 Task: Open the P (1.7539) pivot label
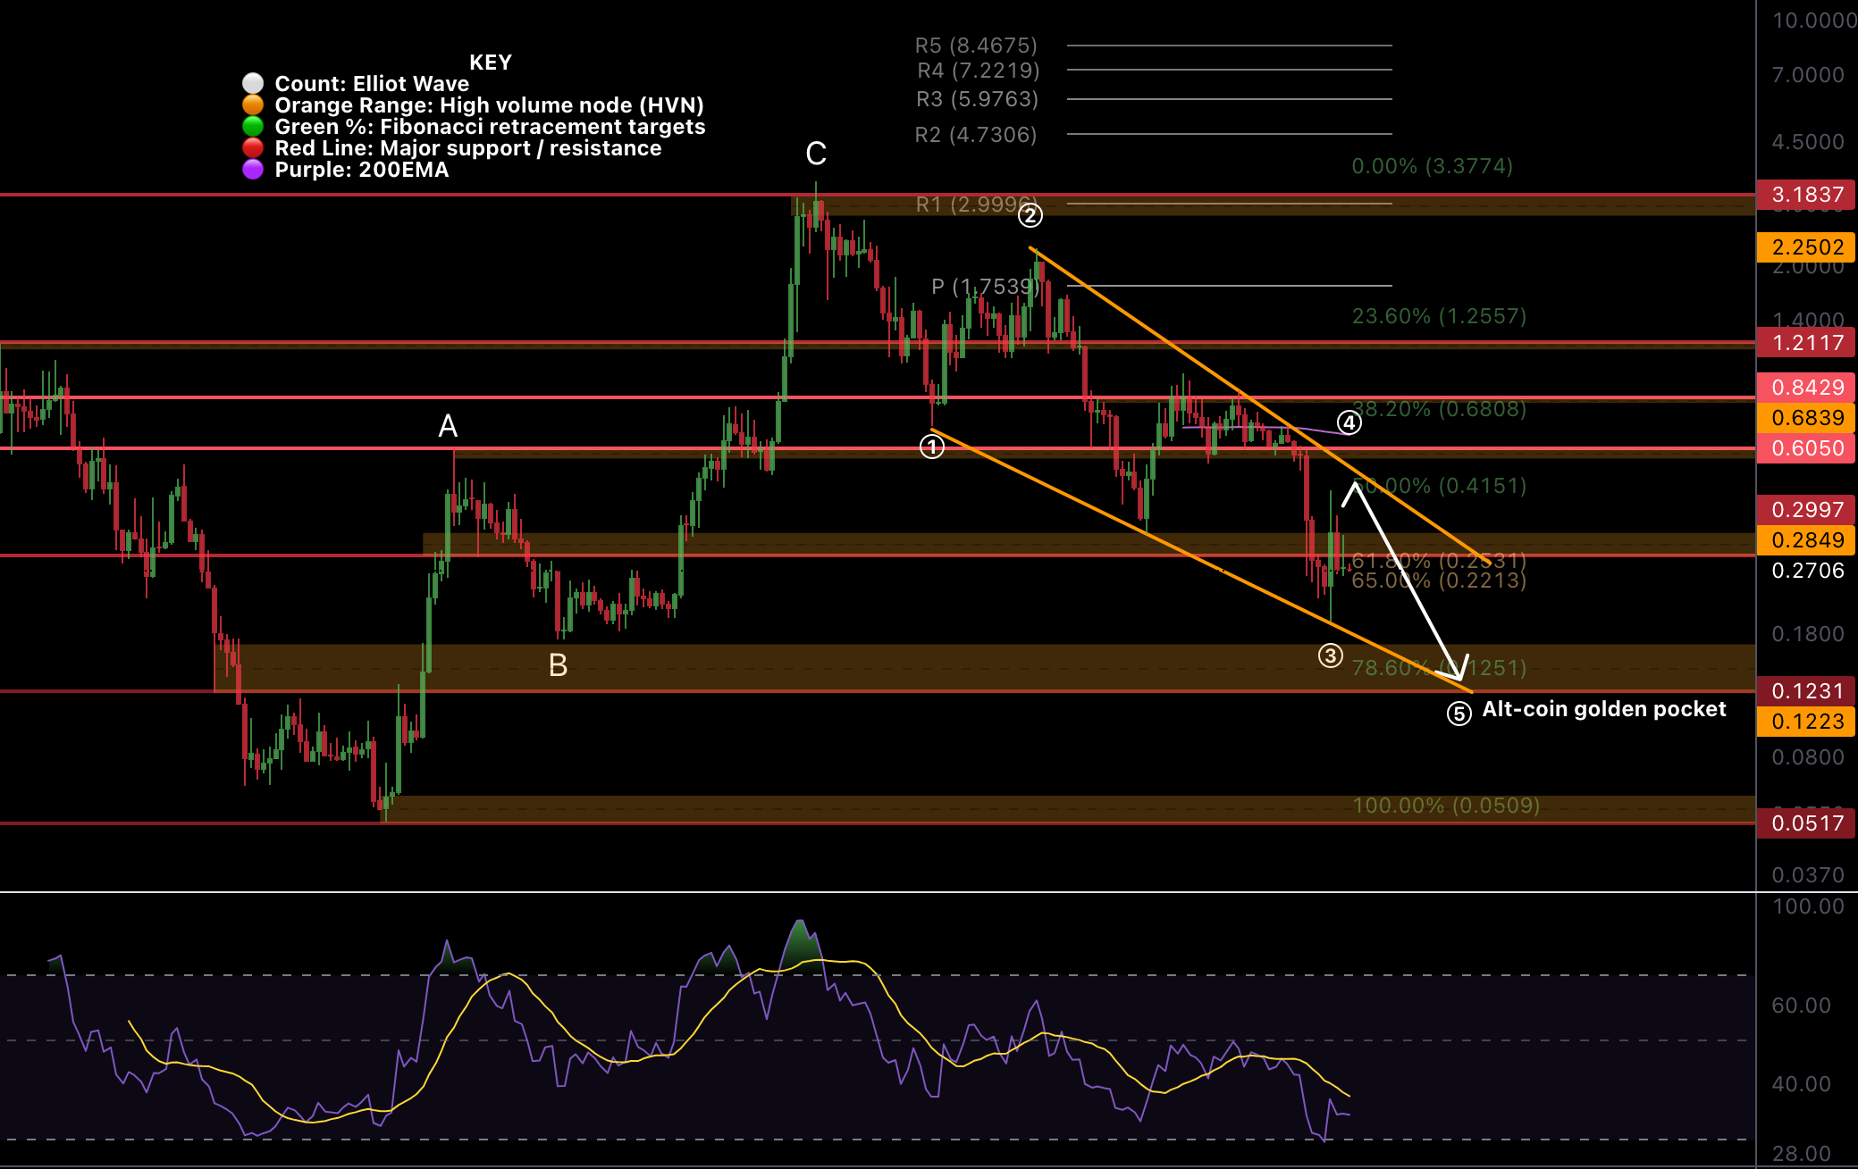pyautogui.click(x=985, y=287)
